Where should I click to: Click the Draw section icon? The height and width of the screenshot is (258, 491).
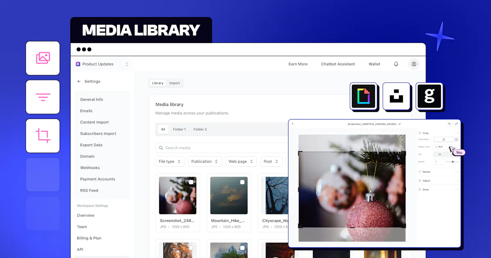tap(420, 190)
